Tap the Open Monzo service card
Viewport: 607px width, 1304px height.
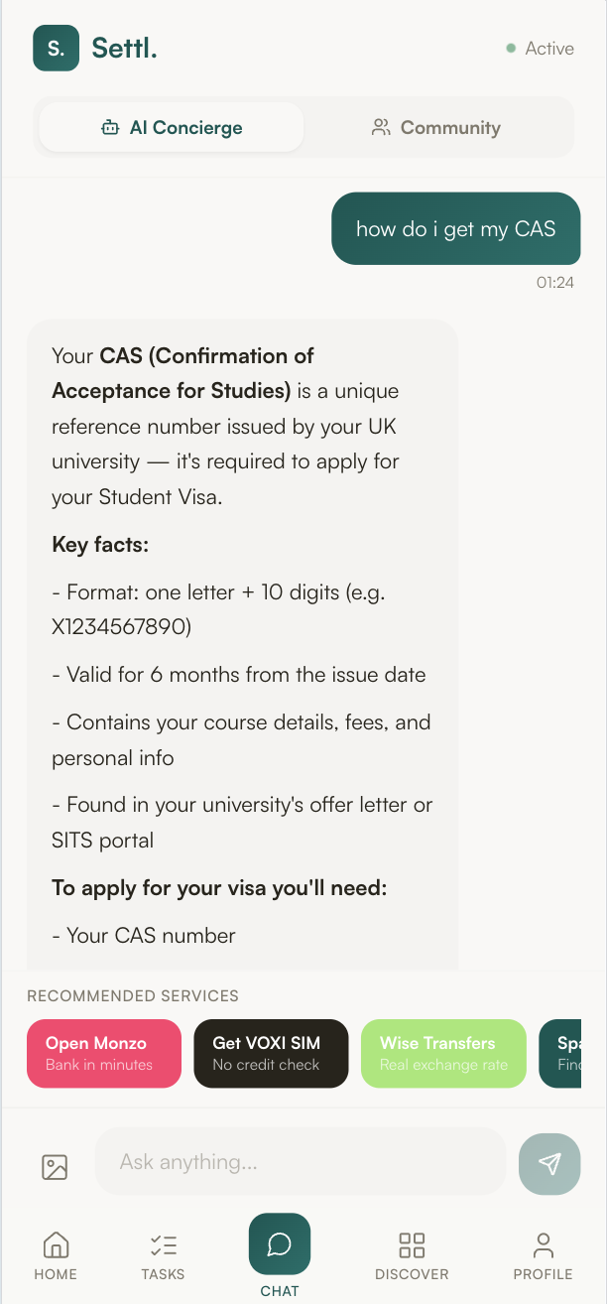pos(104,1053)
